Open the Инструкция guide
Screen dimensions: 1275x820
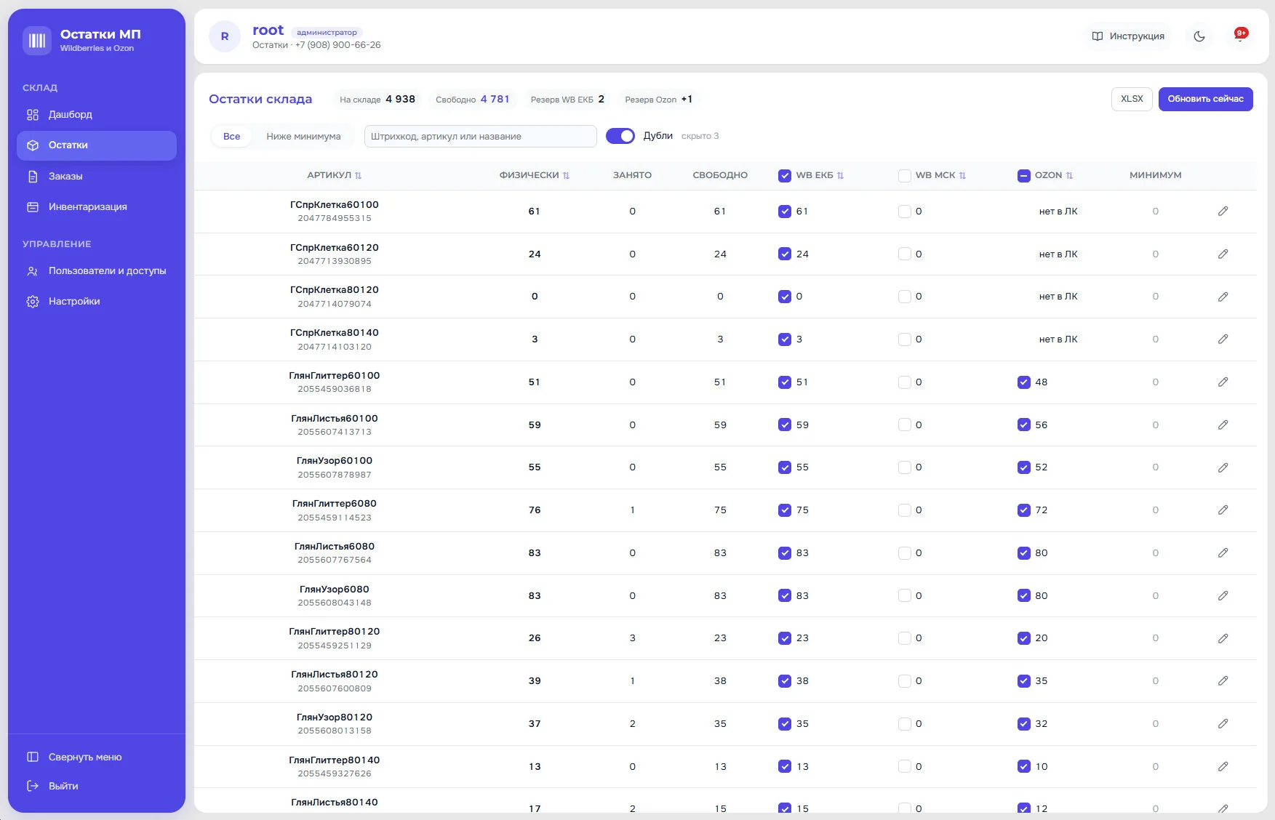[x=1128, y=36]
